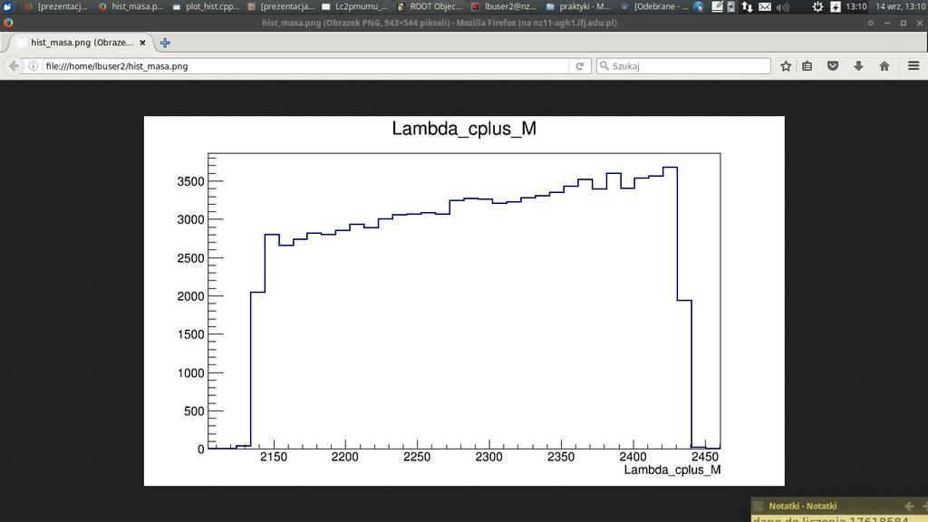Click the volume speaker tray icon
928x522 pixels.
click(783, 6)
